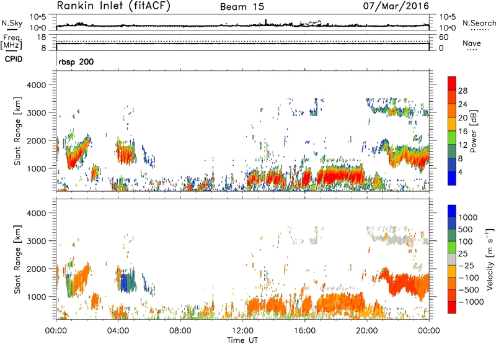Click the 'Time UT' axis label
The width and height of the screenshot is (496, 344).
(242, 340)
